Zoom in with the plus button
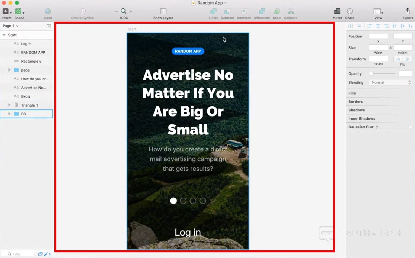Viewport: 415px width, 258px height. point(131,11)
